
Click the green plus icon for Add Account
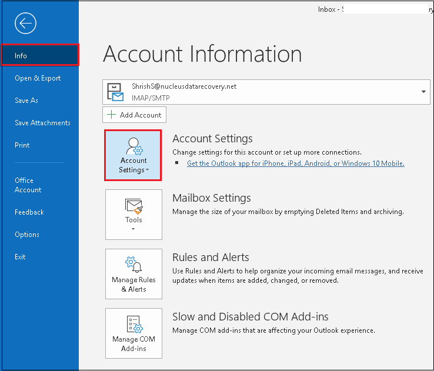coord(111,115)
